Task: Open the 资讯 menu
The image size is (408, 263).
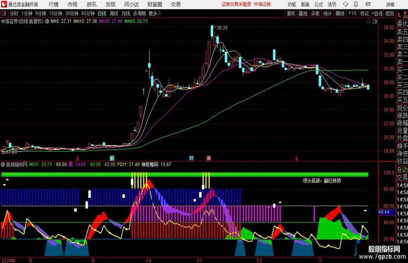Action: (x=92, y=4)
